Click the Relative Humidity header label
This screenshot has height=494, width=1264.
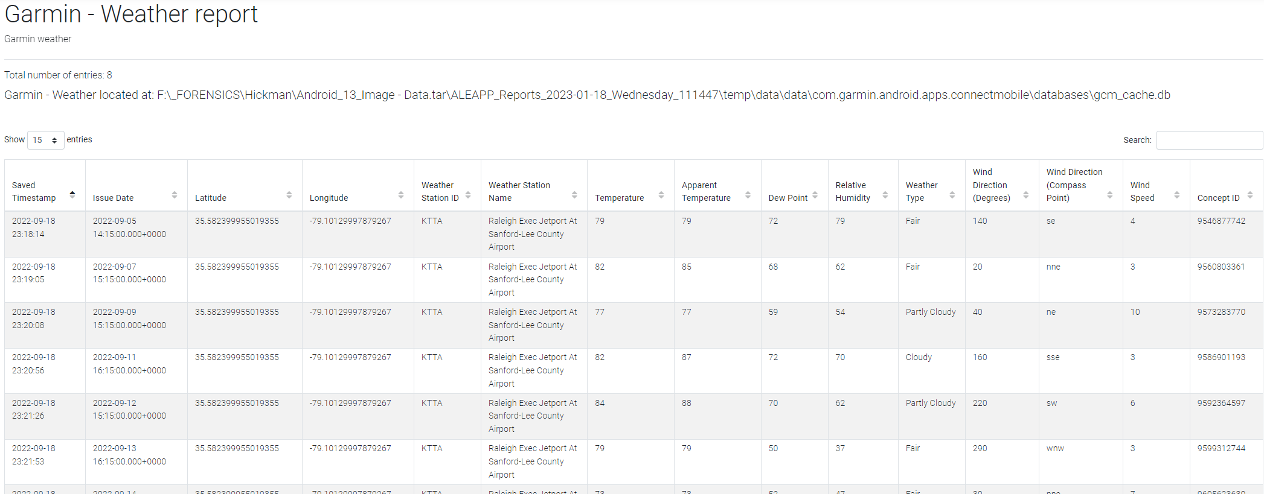853,191
